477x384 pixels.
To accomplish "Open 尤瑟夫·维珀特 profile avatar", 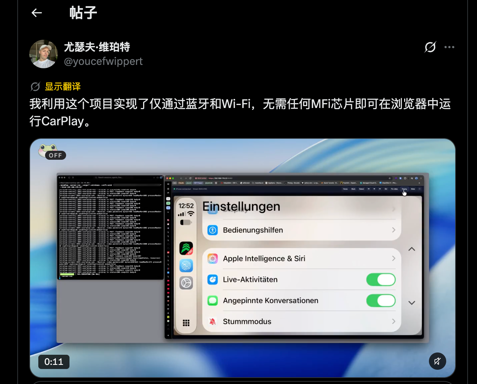I will coord(44,54).
